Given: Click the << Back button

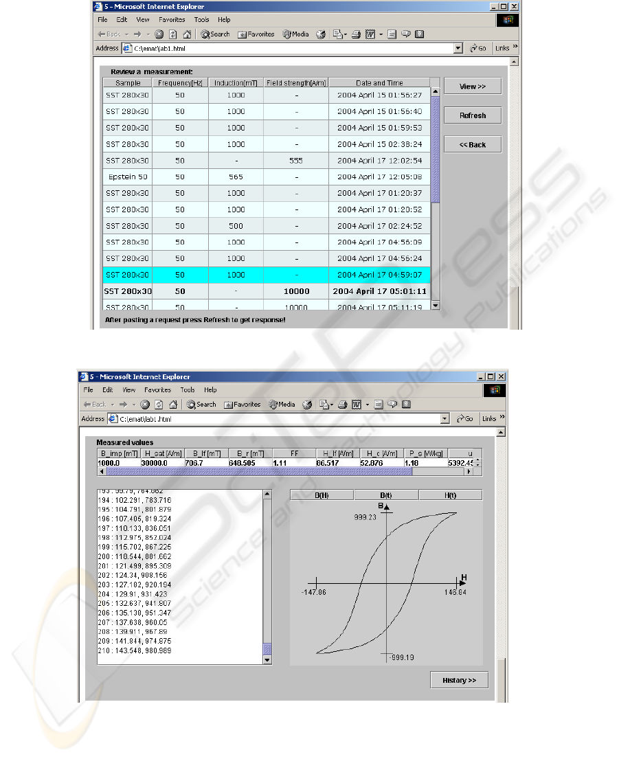Looking at the screenshot, I should (x=473, y=145).
